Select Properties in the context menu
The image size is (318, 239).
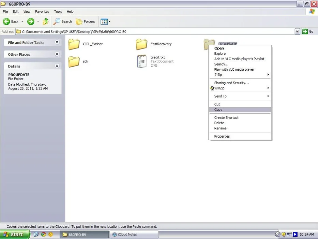pyautogui.click(x=222, y=136)
